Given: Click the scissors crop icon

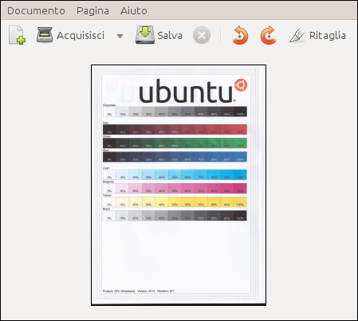Looking at the screenshot, I should click(x=297, y=35).
